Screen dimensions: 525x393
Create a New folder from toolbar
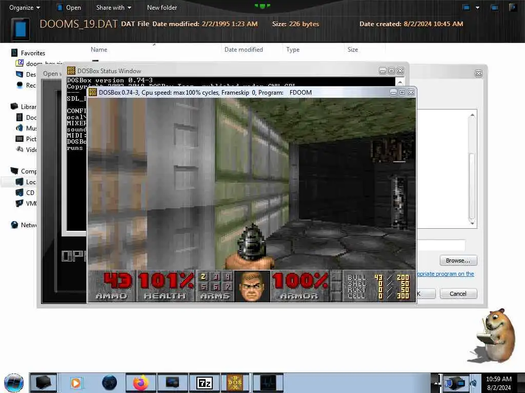pos(161,7)
